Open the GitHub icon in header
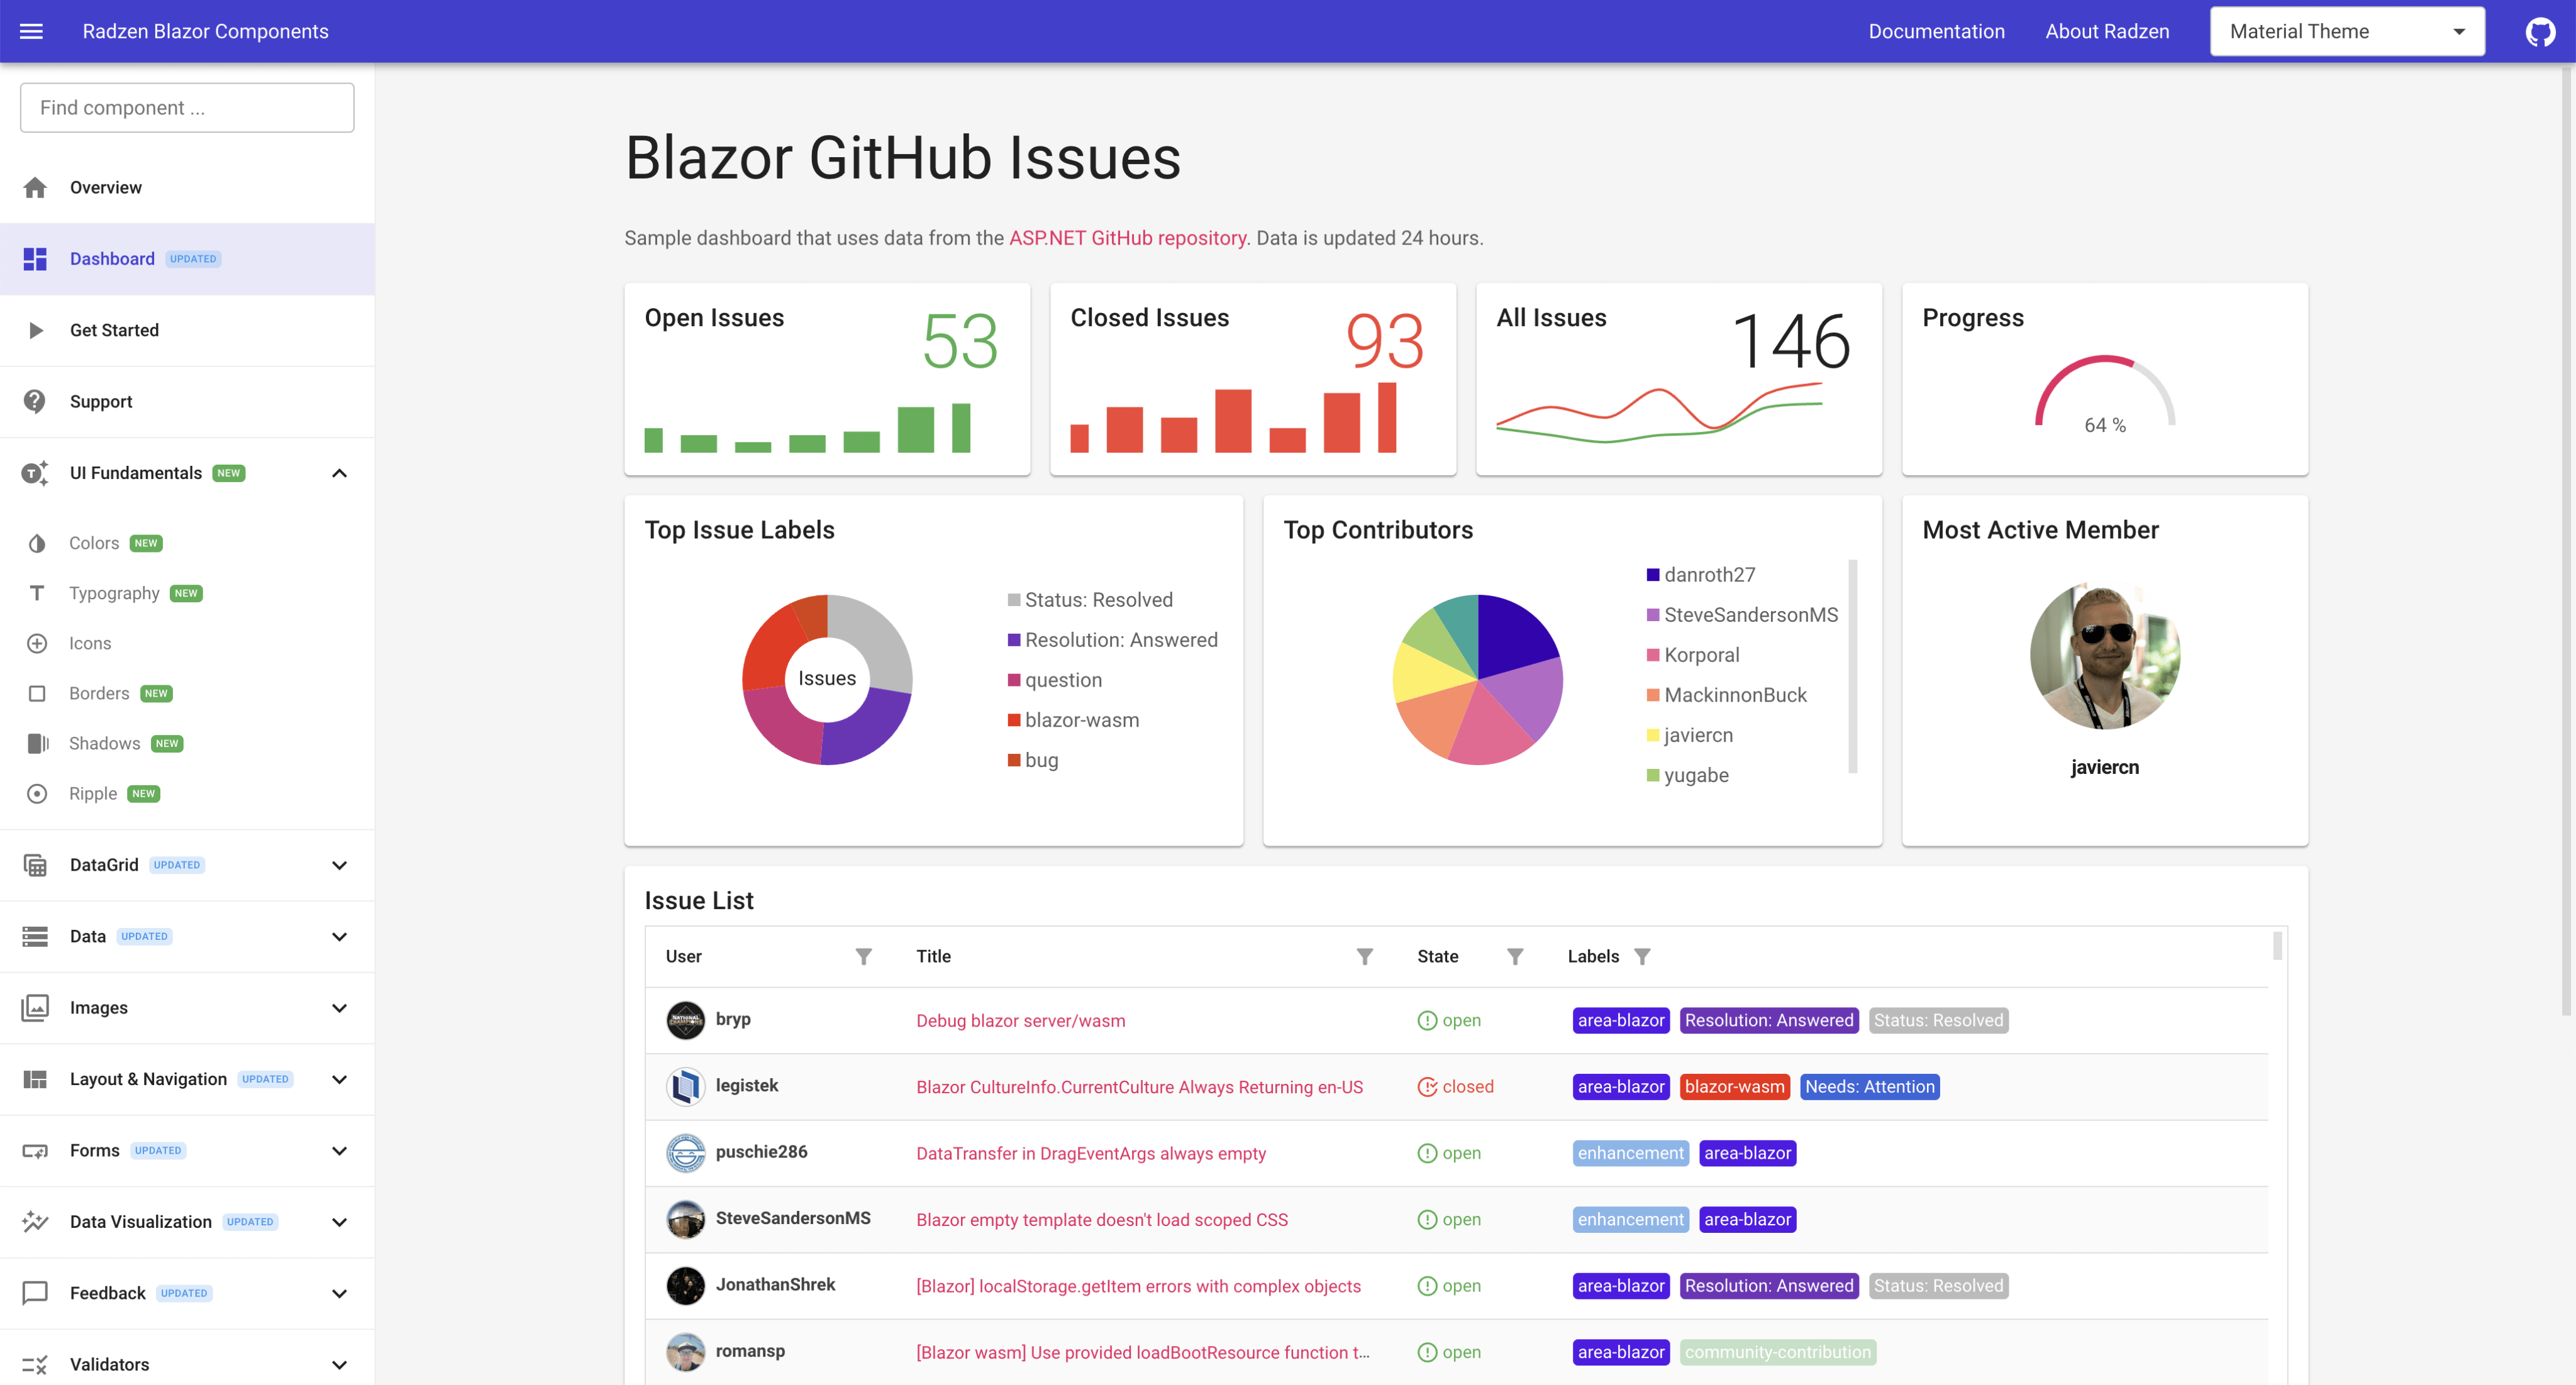 (2540, 32)
